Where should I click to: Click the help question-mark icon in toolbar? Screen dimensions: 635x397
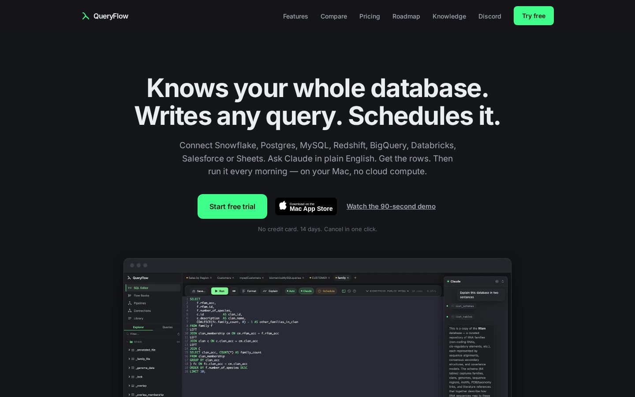[354, 291]
